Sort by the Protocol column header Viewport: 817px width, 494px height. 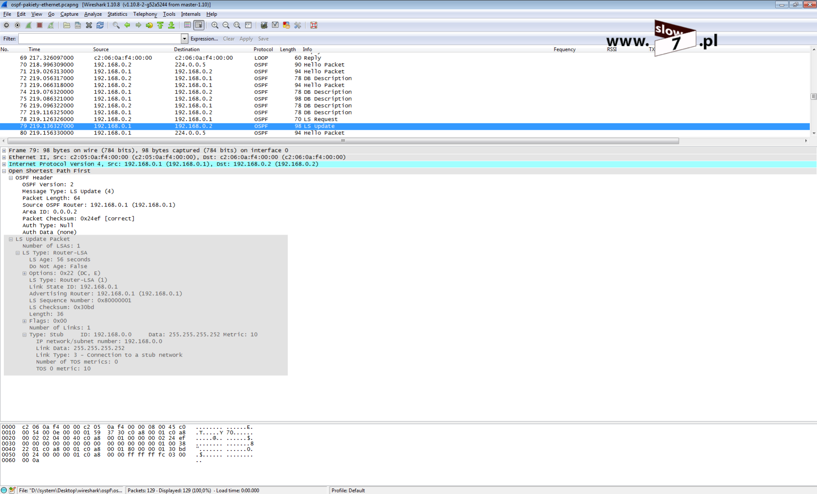tap(263, 49)
